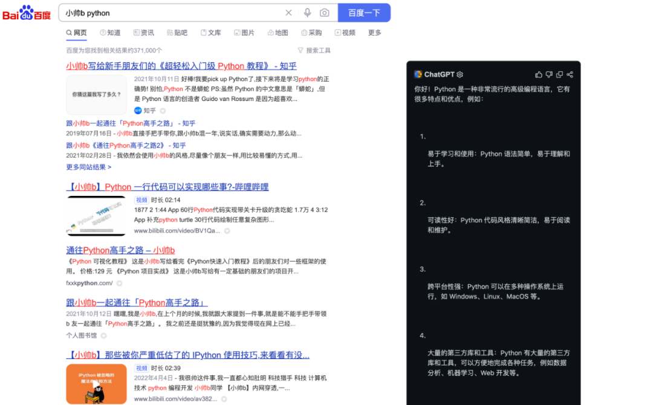Open the 文库 tab

[x=211, y=33]
